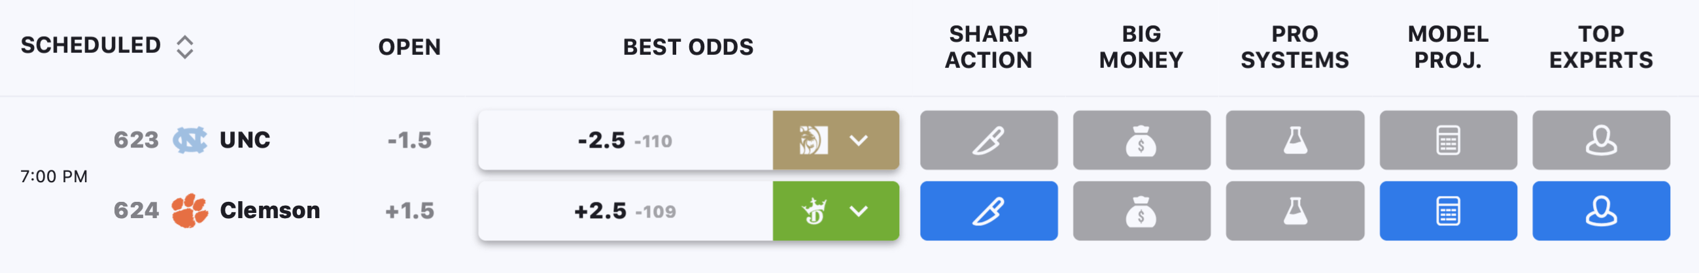This screenshot has width=1699, height=273.
Task: Open UNC's Pro Systems flask icon
Action: coord(1296,140)
